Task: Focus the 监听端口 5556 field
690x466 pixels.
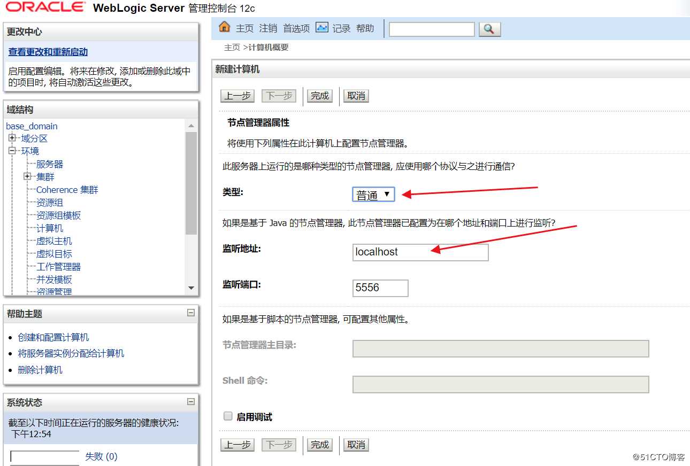Action: pos(380,288)
